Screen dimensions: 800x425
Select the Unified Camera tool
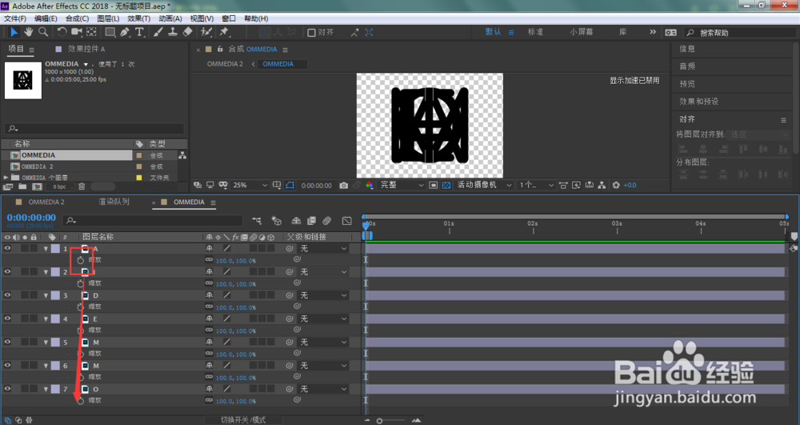(x=77, y=32)
